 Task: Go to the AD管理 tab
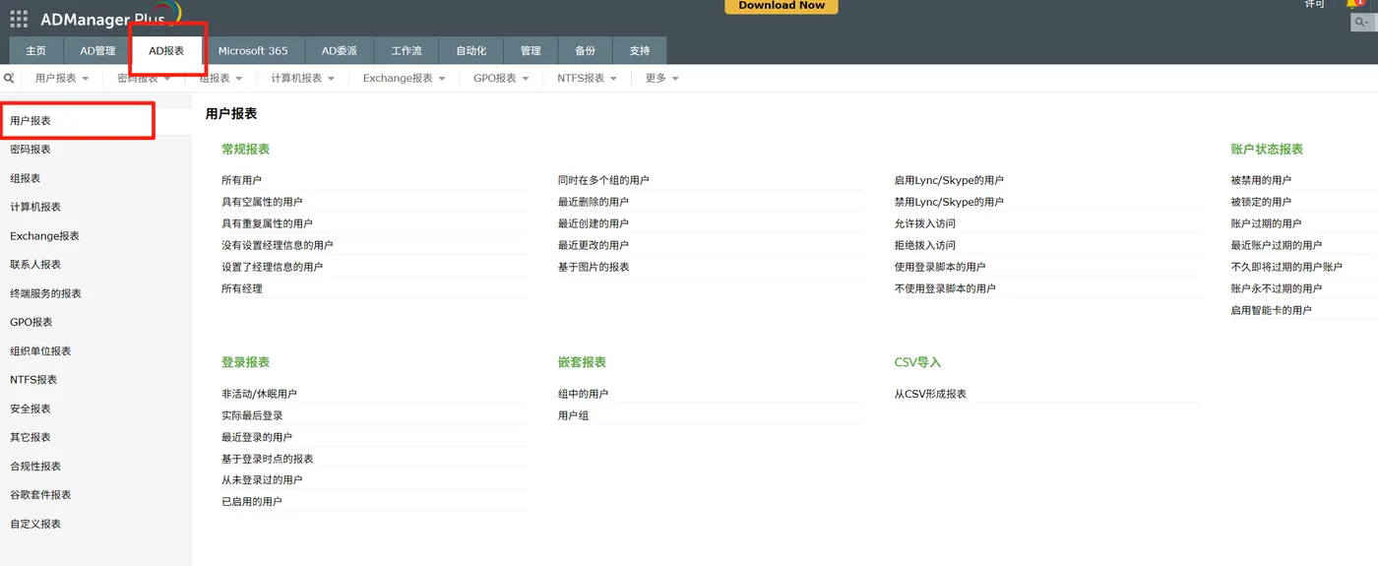[x=97, y=51]
